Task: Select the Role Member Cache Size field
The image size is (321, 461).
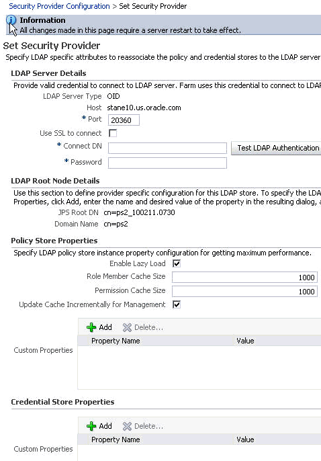Action: (244, 278)
